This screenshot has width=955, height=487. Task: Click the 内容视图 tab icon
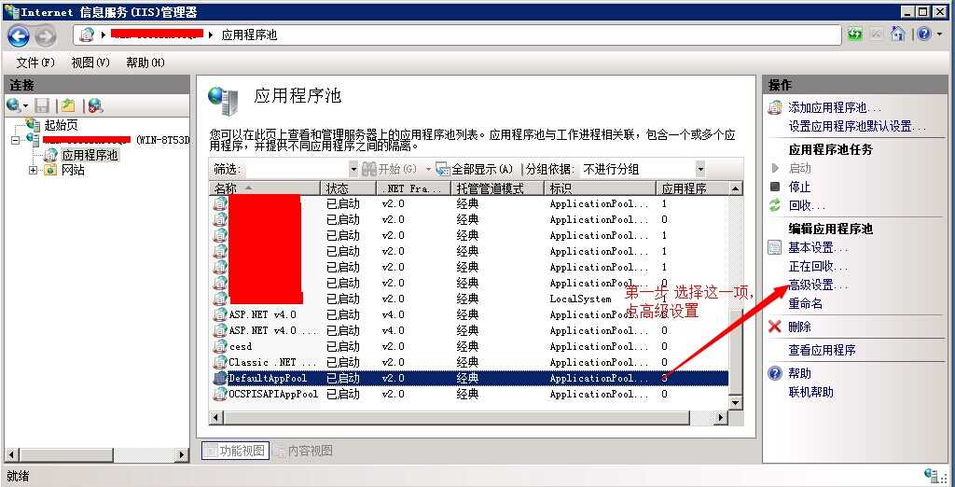(280, 451)
